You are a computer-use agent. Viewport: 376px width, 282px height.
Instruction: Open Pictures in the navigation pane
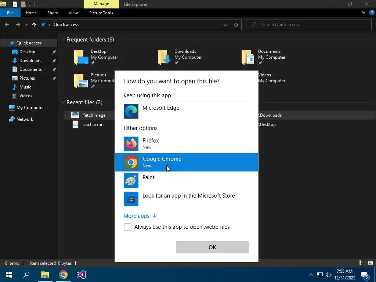pos(27,78)
